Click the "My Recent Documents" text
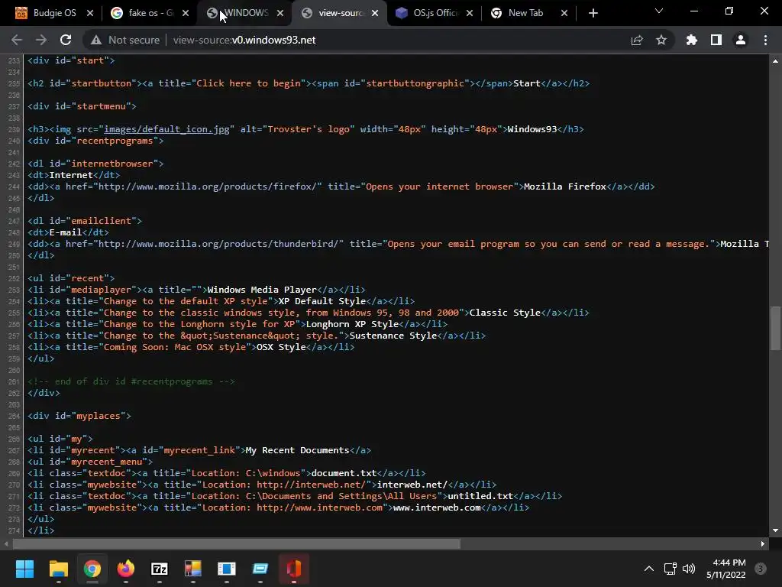The height and width of the screenshot is (587, 782). 297,451
